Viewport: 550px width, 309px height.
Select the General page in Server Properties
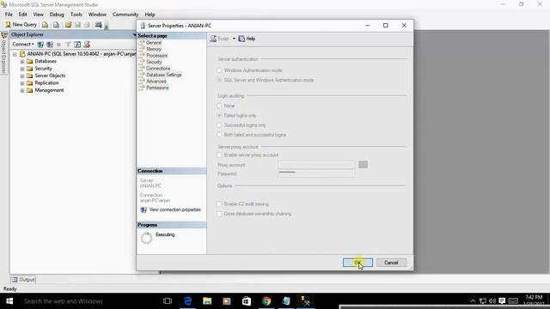(154, 42)
